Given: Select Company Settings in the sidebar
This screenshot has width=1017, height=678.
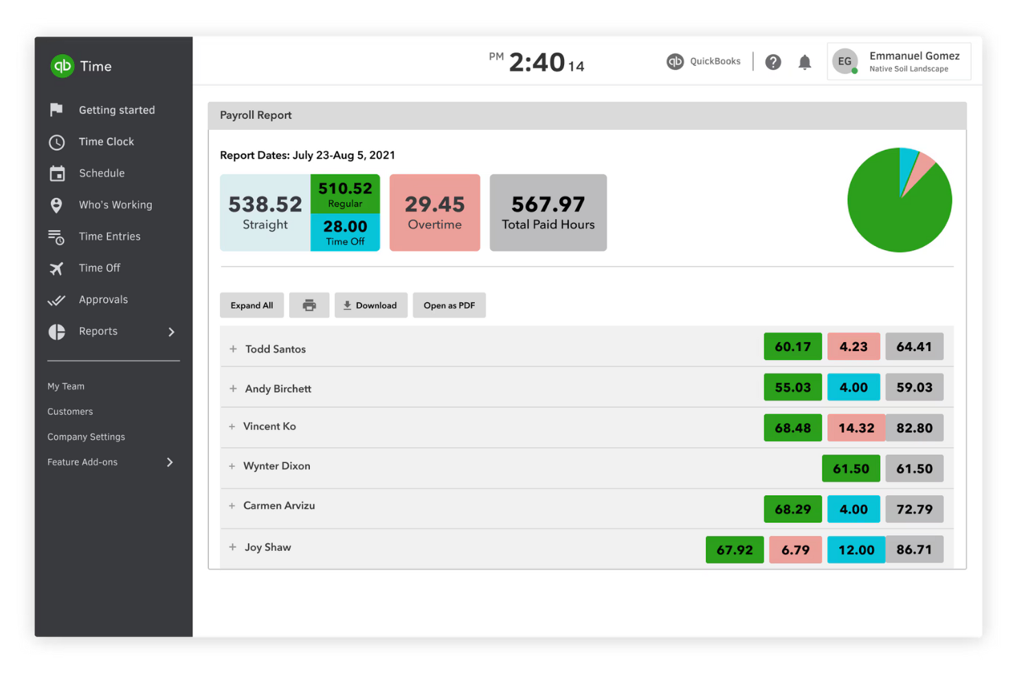Looking at the screenshot, I should (86, 437).
